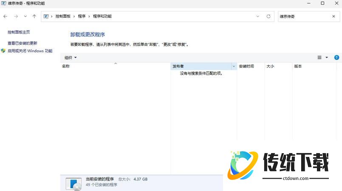Open help with the blue question icon
This screenshot has width=342, height=191.
336,57
